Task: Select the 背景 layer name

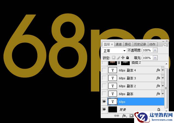Action: (x=123, y=110)
